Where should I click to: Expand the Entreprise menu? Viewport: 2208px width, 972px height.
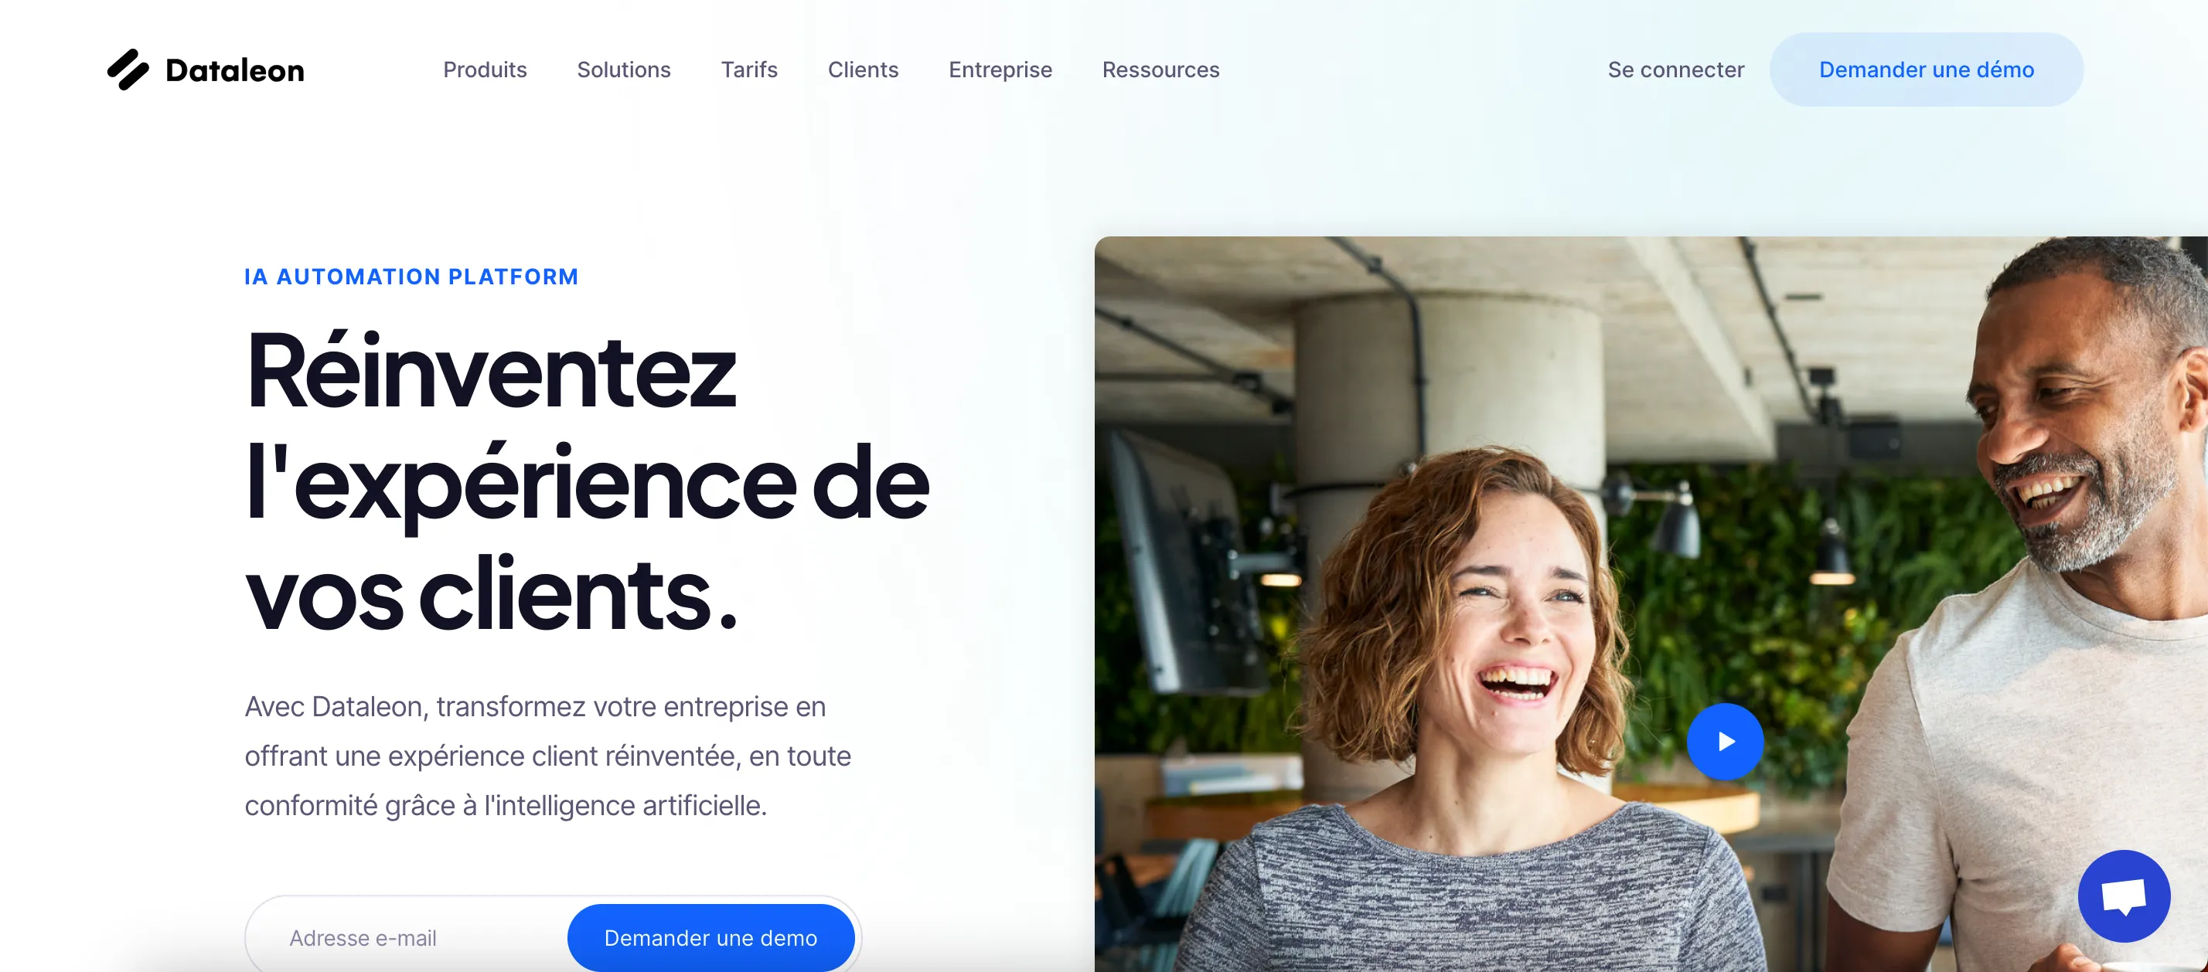(1000, 70)
